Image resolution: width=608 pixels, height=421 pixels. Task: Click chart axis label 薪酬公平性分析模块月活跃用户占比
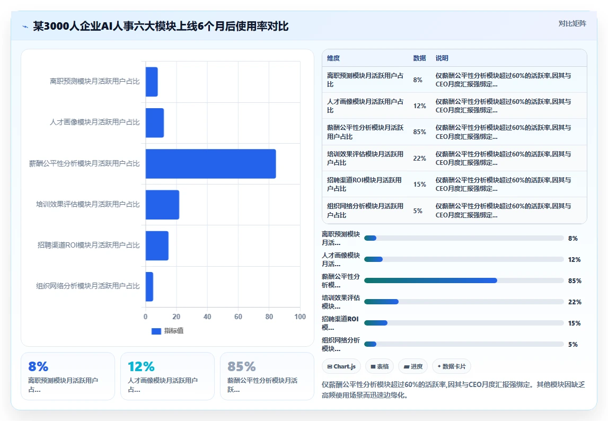(x=84, y=163)
